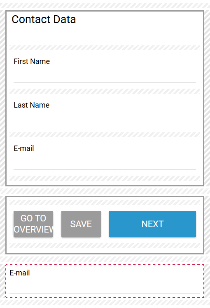Click E-mail label inside Contact Data panel
210x308 pixels.
coord(24,148)
